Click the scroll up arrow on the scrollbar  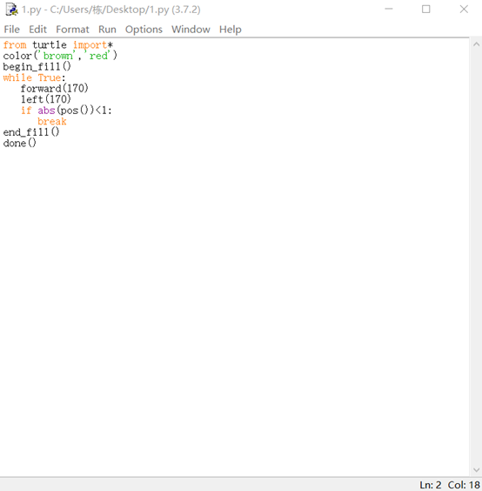click(x=476, y=44)
